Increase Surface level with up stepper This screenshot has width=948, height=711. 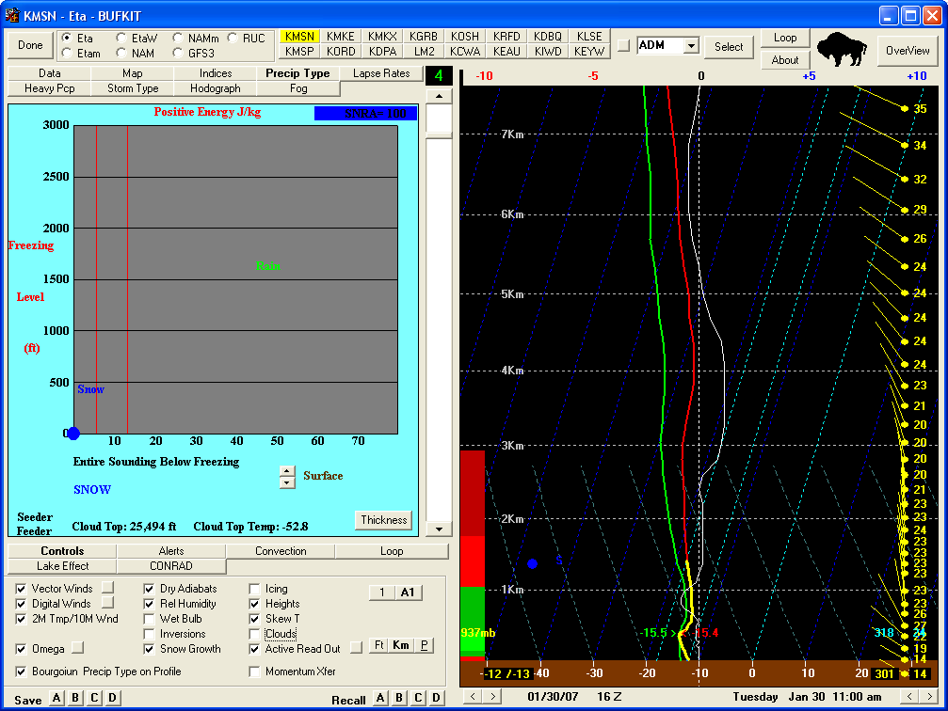pyautogui.click(x=287, y=471)
